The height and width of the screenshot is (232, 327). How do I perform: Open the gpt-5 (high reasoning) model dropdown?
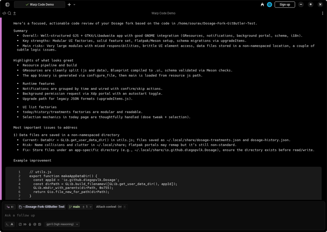pos(62,224)
